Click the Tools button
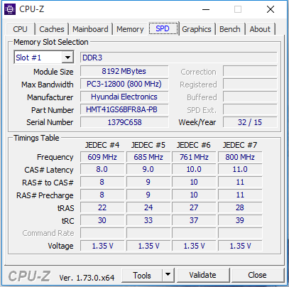The image size is (289, 287). [x=142, y=275]
